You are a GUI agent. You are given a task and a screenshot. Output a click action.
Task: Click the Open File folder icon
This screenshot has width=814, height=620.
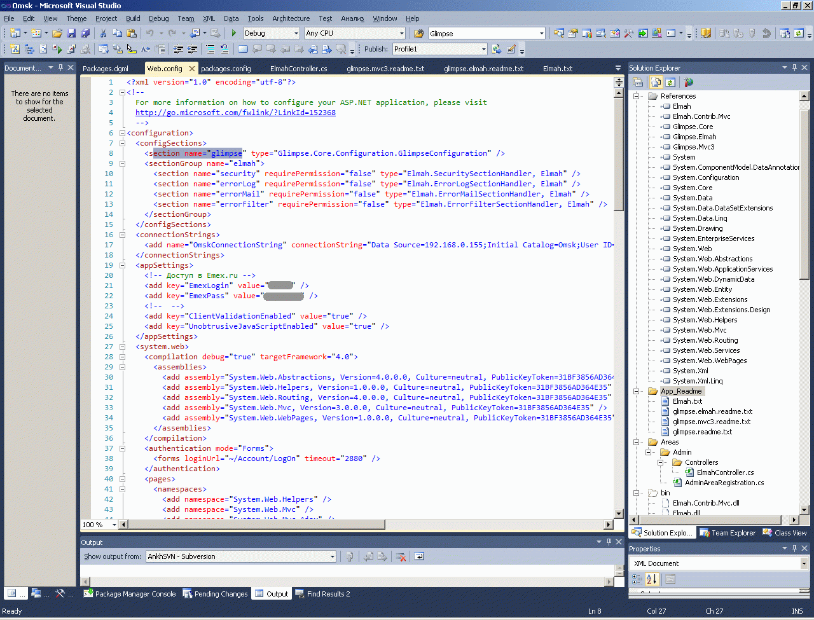[57, 33]
